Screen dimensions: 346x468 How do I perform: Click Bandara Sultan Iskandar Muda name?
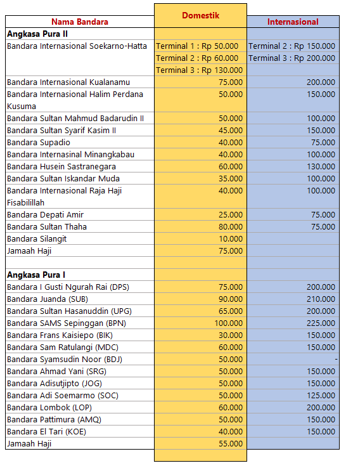[63, 178]
